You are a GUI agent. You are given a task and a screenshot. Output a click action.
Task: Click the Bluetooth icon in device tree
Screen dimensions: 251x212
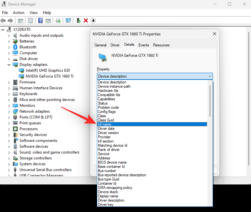point(15,47)
